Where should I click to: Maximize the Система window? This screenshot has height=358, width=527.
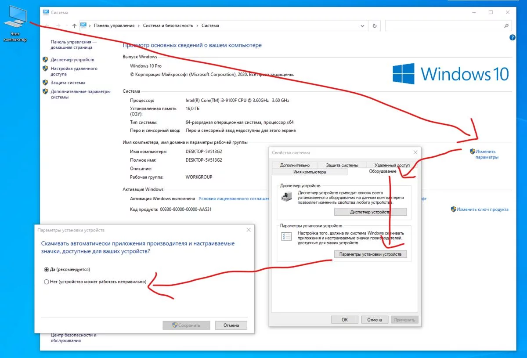pyautogui.click(x=491, y=12)
